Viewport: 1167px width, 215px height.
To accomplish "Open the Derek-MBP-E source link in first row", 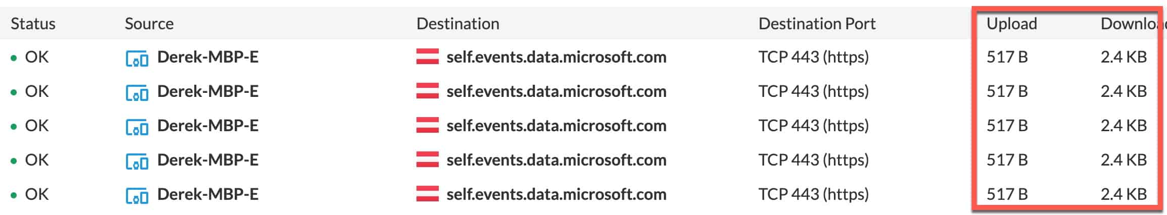I will click(x=208, y=57).
